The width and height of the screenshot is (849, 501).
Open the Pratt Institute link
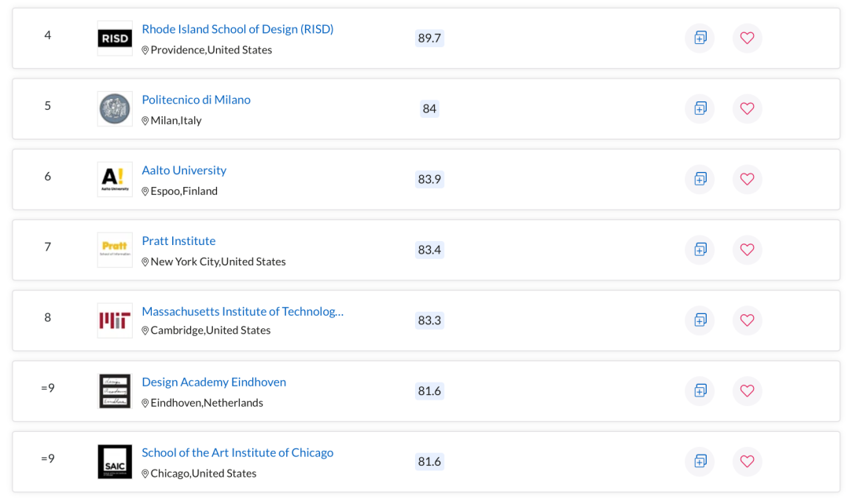(x=178, y=241)
